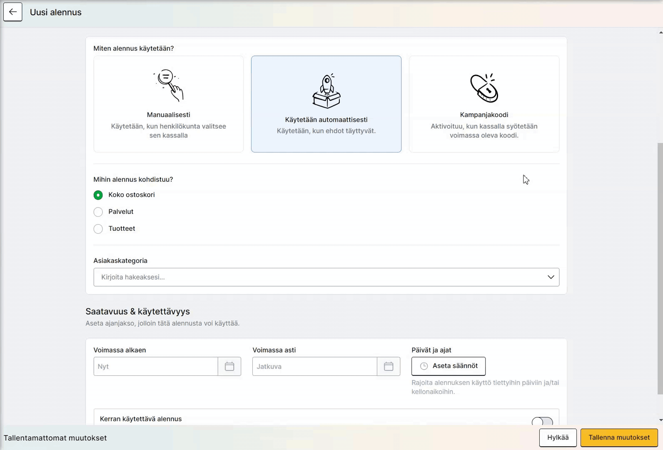
Task: Click the vertical page scrollbar thumb
Action: pos(660,268)
